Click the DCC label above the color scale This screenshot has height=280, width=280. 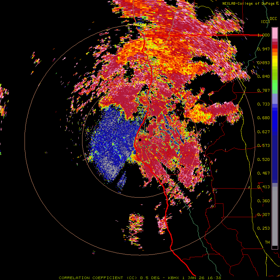(273, 18)
